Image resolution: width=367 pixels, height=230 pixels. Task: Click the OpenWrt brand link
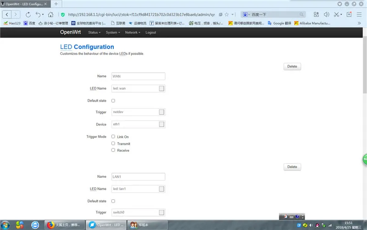click(x=70, y=32)
